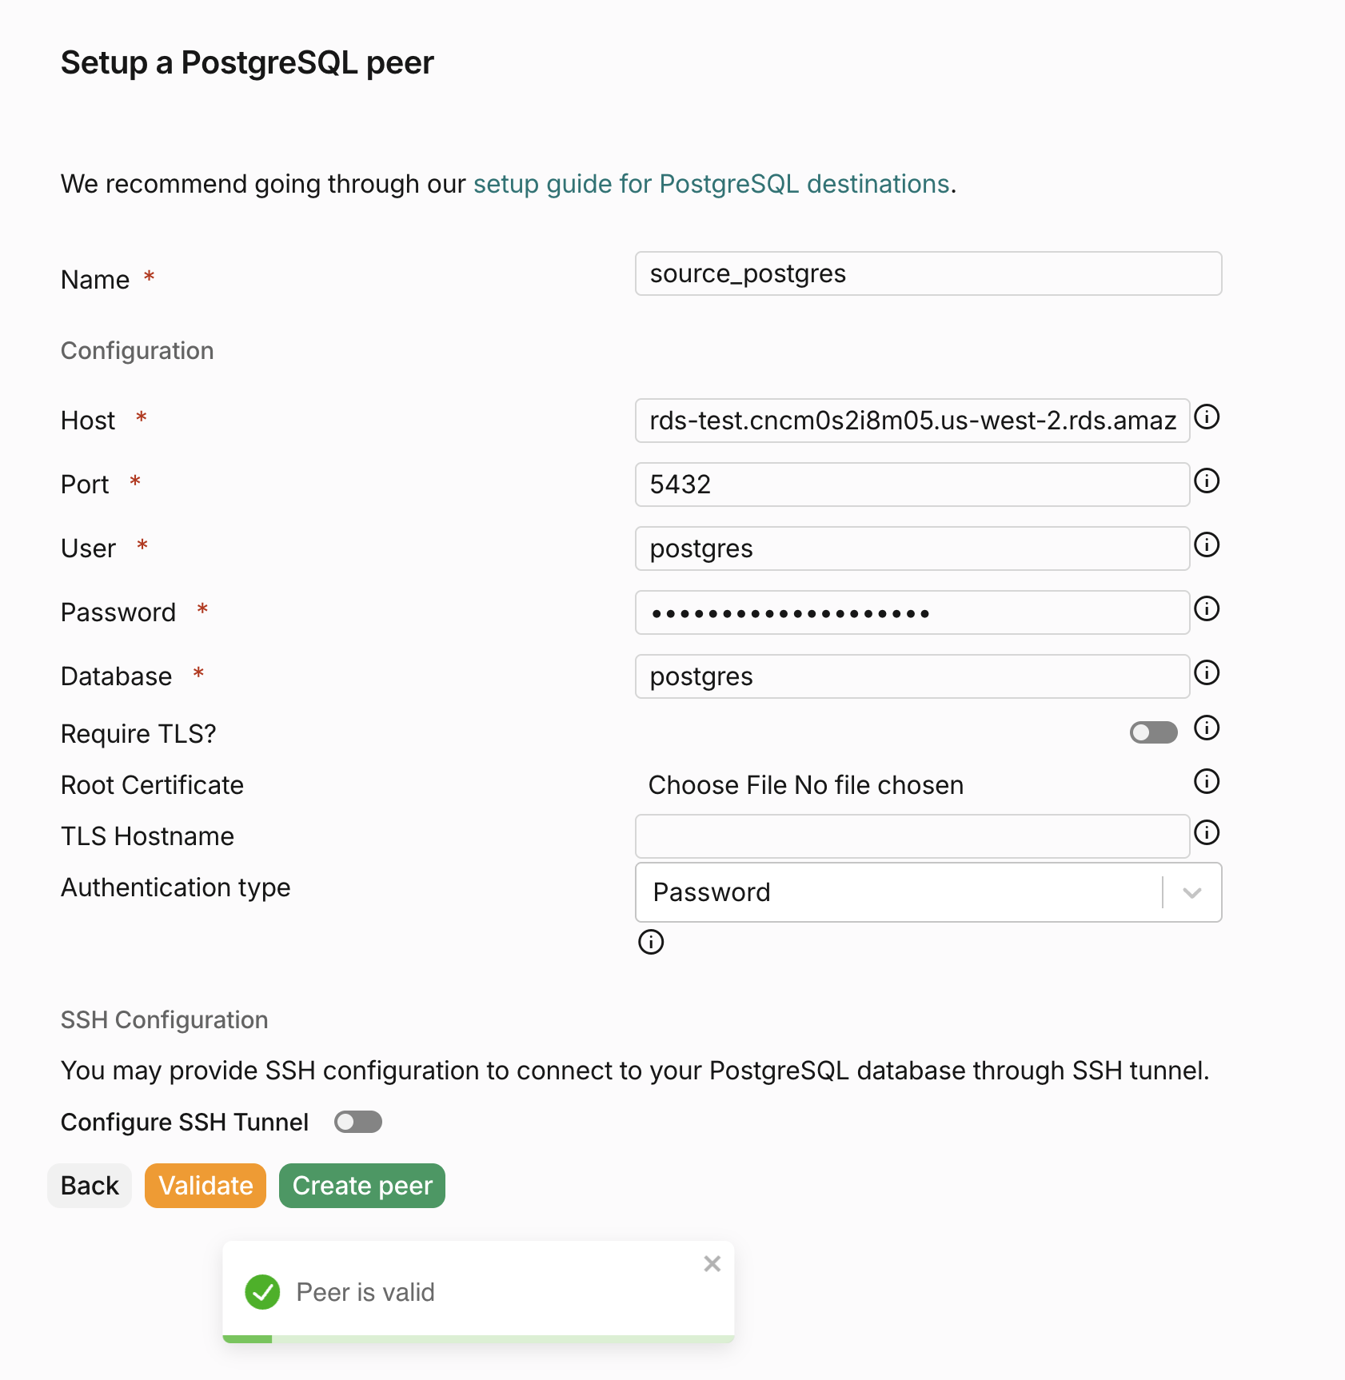Open the Authentication type dropdown
Viewport: 1345px width, 1380px height.
tap(928, 892)
